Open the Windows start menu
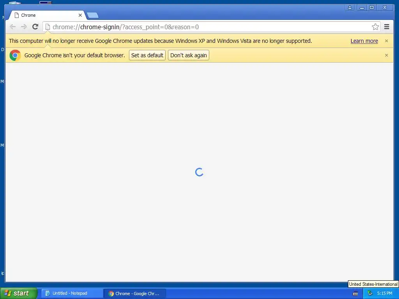Screen dimensions: 399x299 19,293
